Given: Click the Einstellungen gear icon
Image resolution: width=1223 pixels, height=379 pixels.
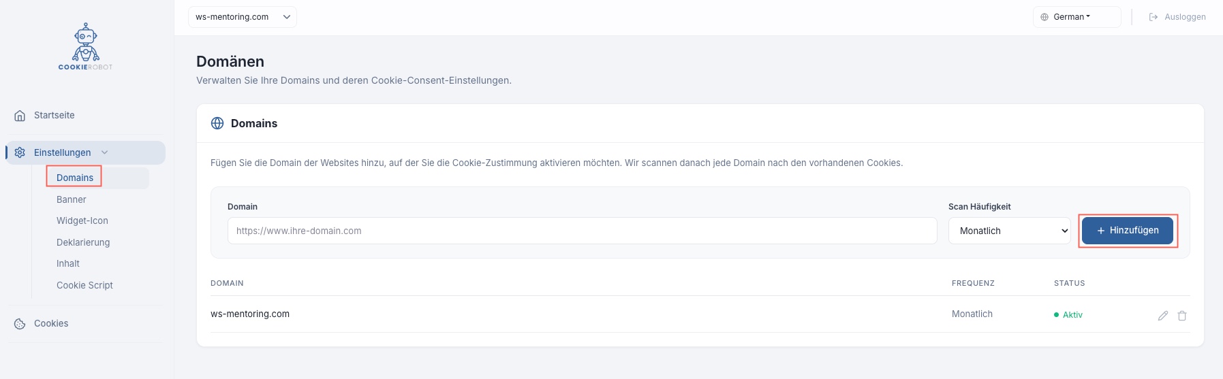Looking at the screenshot, I should (x=20, y=152).
